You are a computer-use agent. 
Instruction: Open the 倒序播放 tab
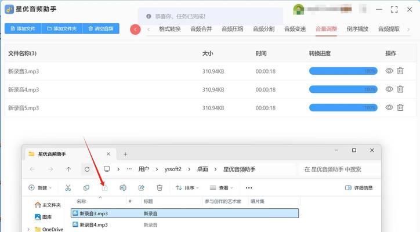357,29
